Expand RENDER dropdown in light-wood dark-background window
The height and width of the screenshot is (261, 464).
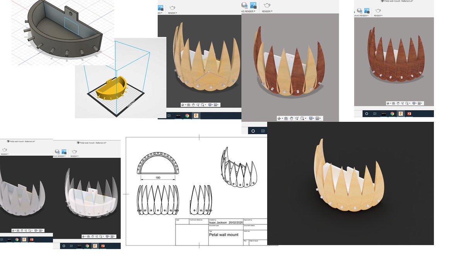172,13
